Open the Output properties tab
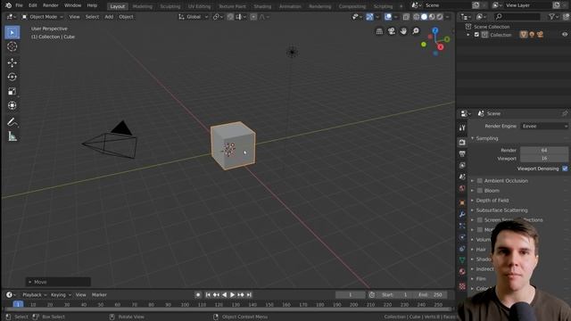Image resolution: width=571 pixels, height=321 pixels. click(462, 154)
